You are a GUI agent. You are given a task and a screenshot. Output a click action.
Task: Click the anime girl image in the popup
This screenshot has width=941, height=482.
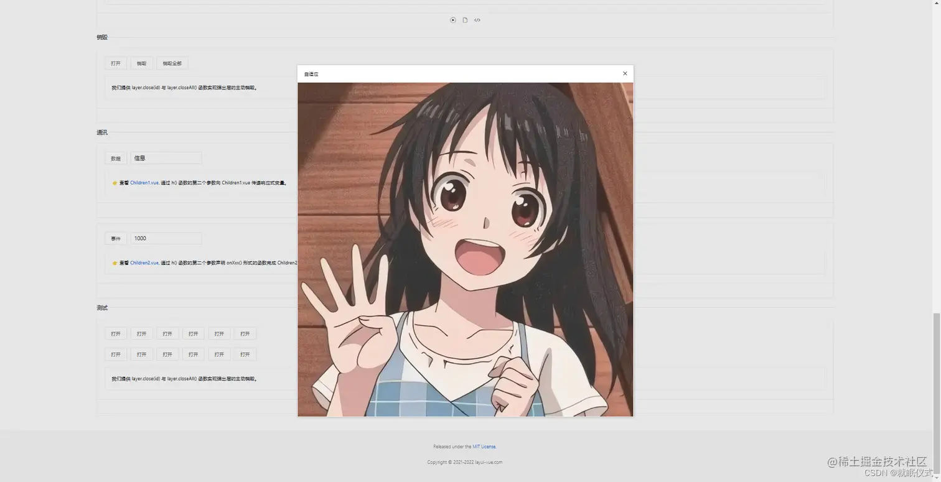tap(466, 249)
